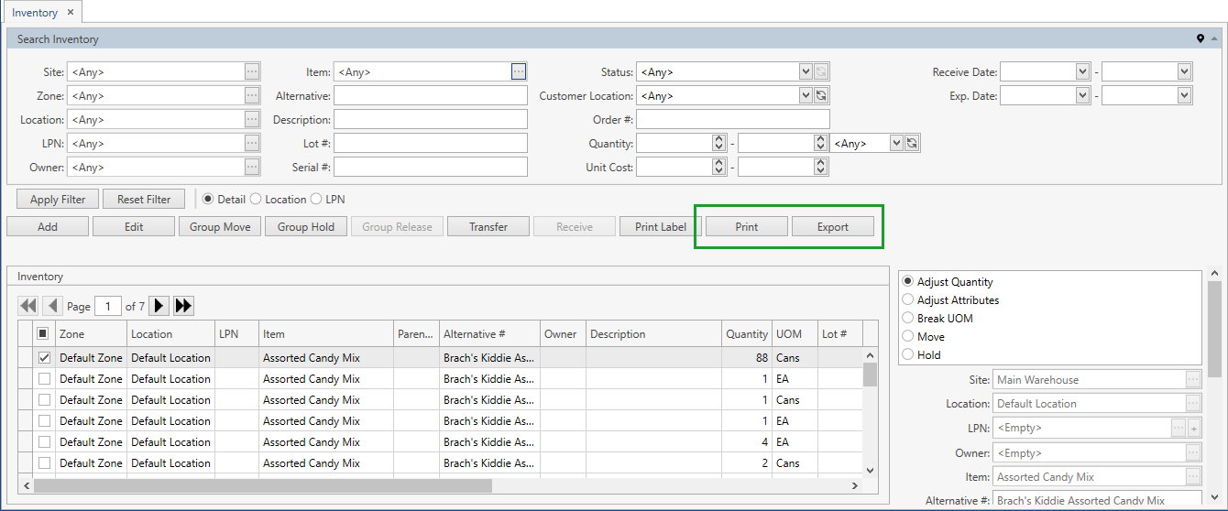Expand the Status dropdown
This screenshot has height=511, width=1228.
(x=806, y=71)
